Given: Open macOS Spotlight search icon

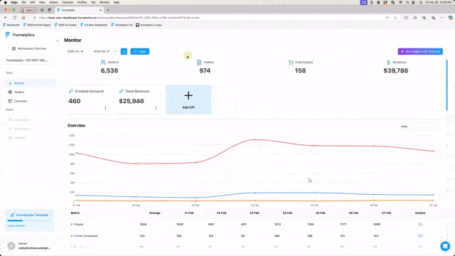Looking at the screenshot, I should (x=407, y=2).
